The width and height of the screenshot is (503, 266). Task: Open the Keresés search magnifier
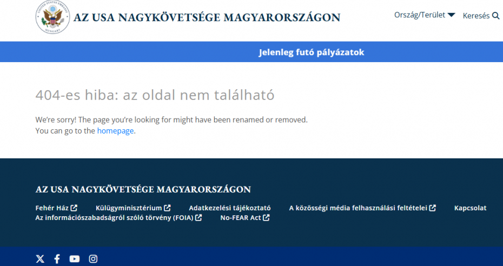coord(495,16)
